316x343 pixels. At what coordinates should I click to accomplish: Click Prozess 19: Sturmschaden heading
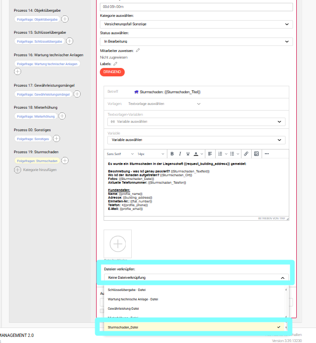pyautogui.click(x=36, y=152)
